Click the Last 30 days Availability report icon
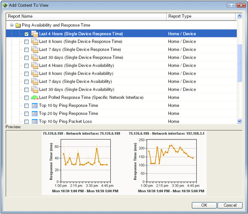 tap(34, 90)
